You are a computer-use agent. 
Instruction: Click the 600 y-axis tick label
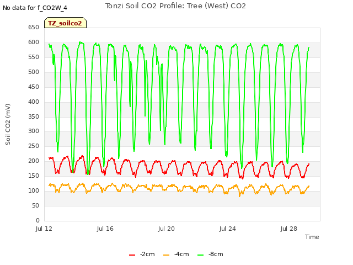(x=34, y=42)
